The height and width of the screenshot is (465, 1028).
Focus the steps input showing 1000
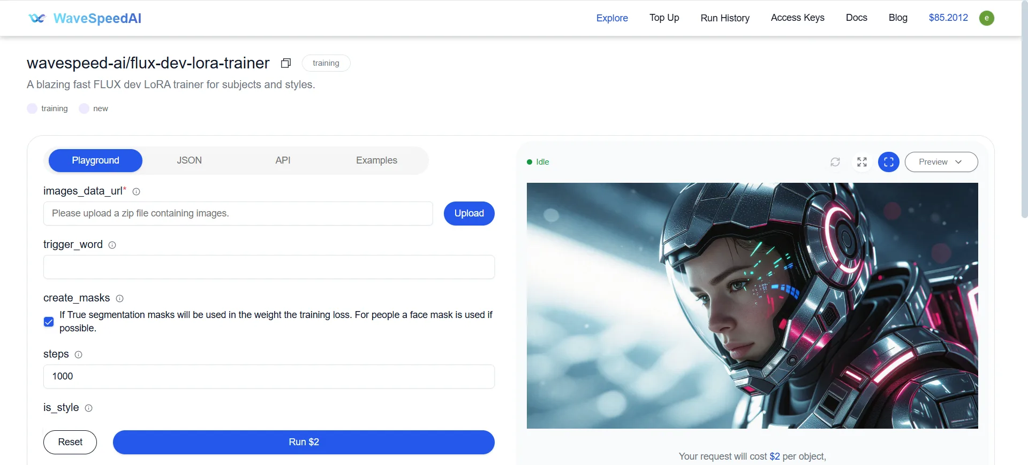pos(269,376)
